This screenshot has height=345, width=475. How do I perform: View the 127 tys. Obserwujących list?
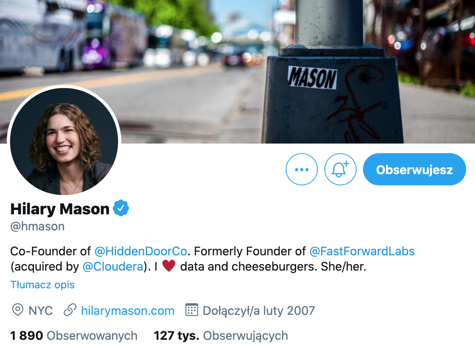(x=221, y=336)
